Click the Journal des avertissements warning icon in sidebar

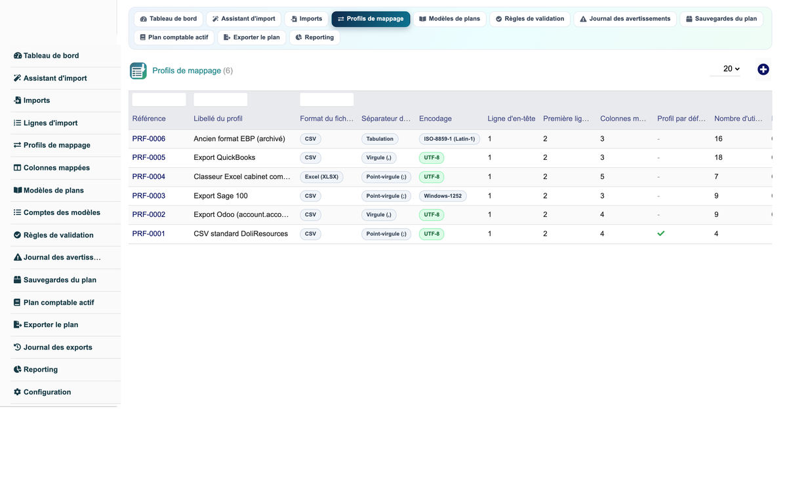tap(18, 257)
